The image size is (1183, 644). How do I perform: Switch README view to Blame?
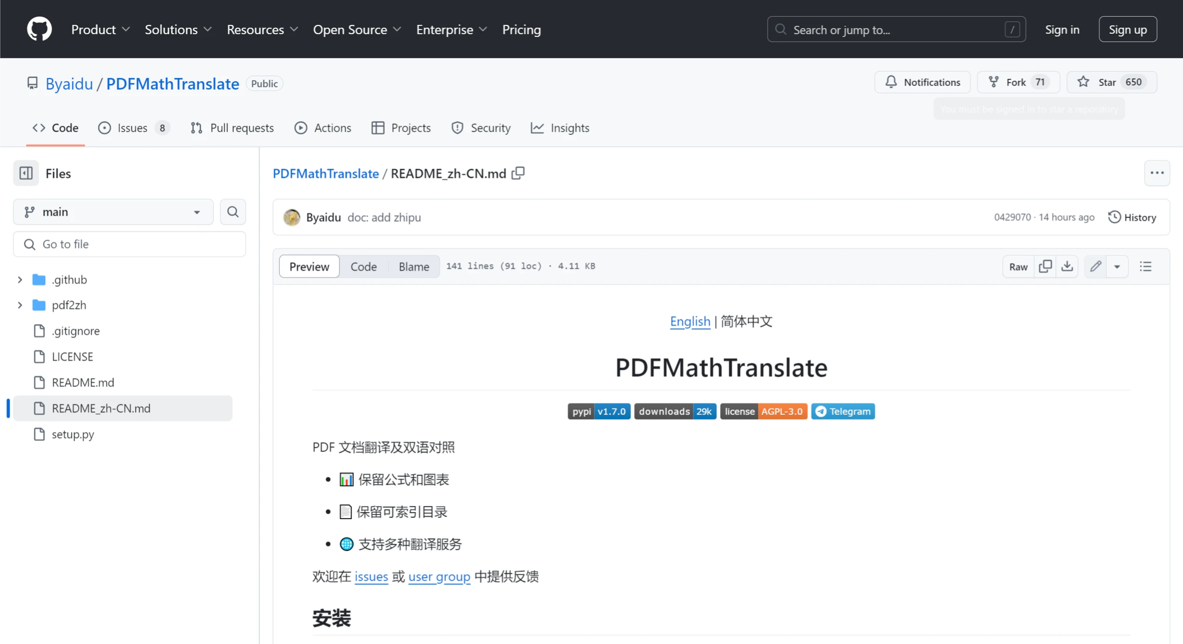(413, 266)
